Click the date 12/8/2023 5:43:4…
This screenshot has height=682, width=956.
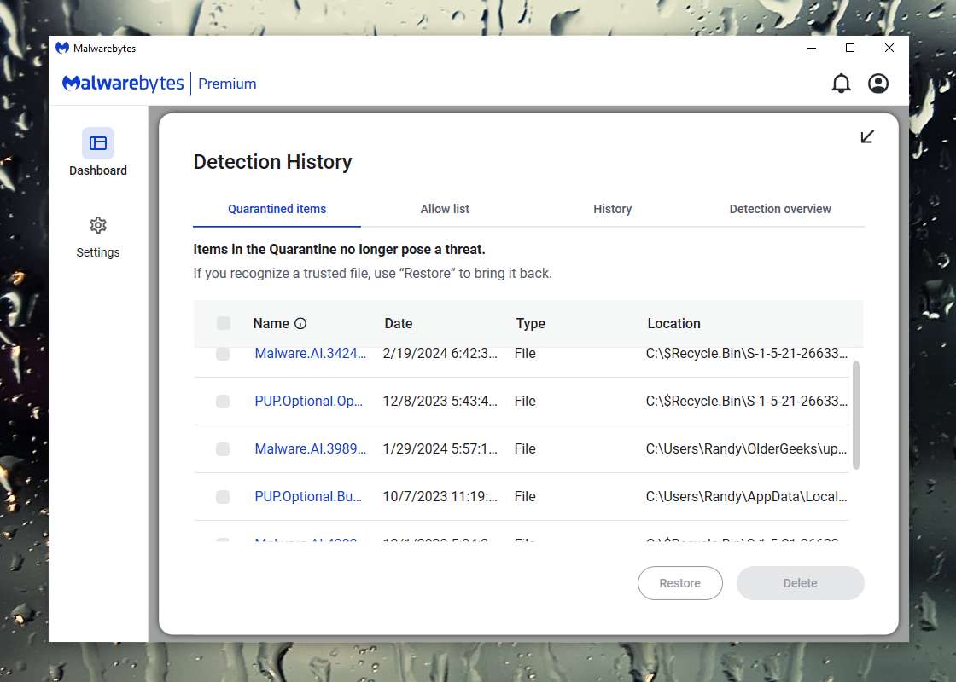point(440,402)
